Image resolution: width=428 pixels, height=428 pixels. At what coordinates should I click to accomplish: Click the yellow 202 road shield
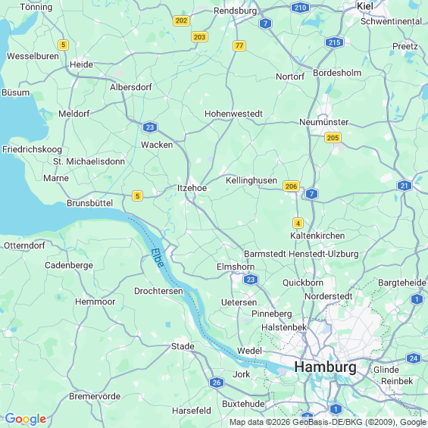(x=182, y=20)
